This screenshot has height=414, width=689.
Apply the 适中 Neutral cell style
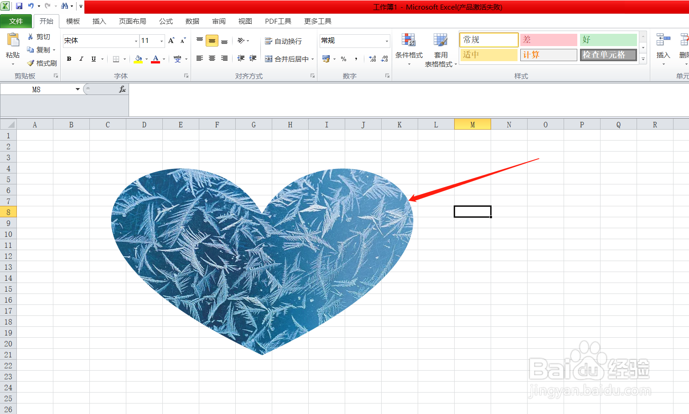[489, 55]
